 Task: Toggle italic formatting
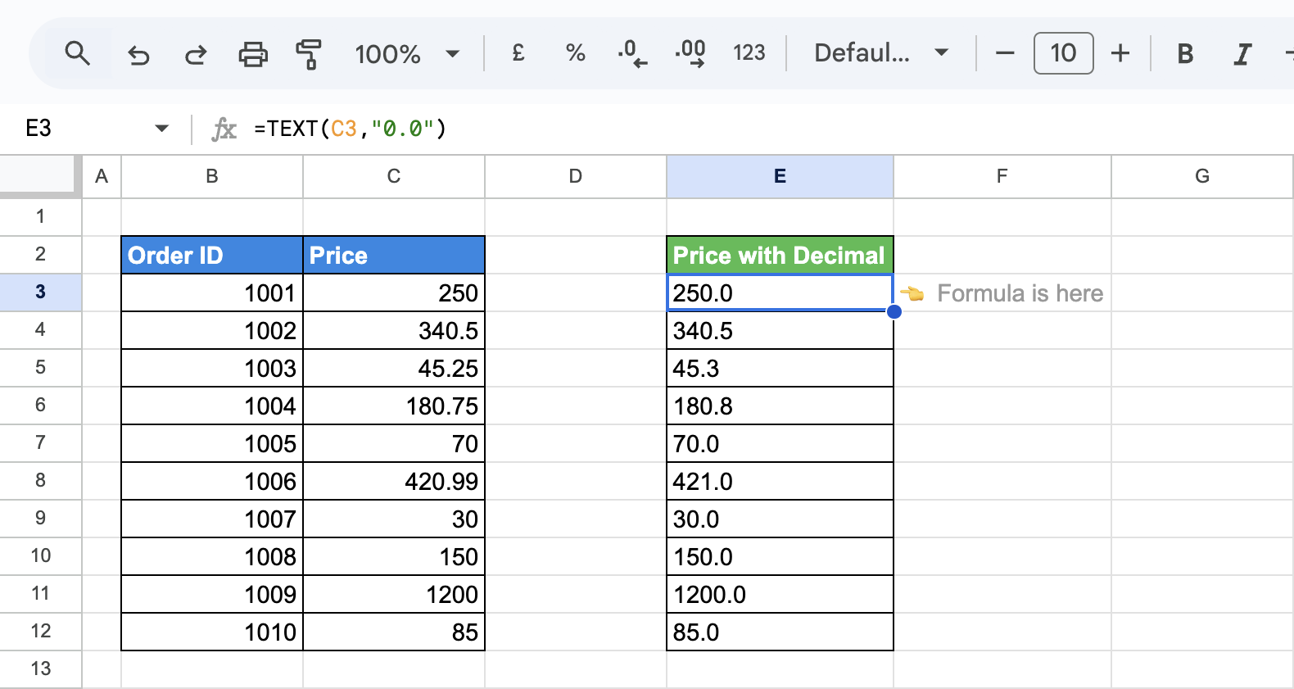(x=1242, y=54)
